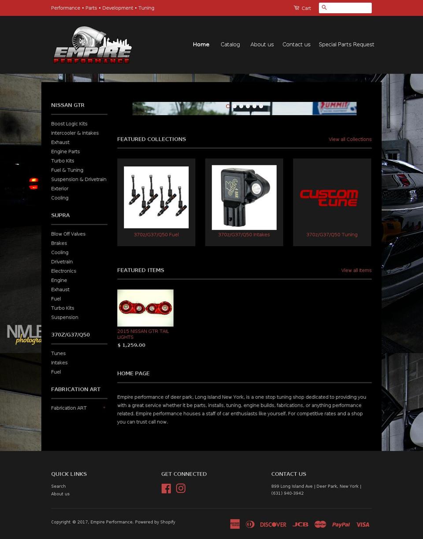Click the search magnifier icon

point(324,7)
